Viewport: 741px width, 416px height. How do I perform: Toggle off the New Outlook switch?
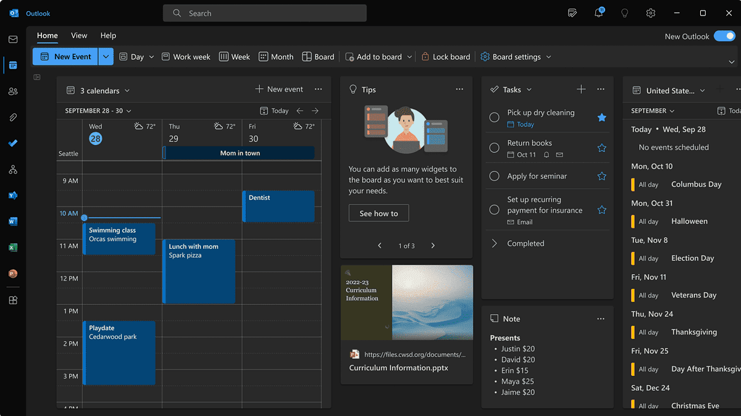724,36
